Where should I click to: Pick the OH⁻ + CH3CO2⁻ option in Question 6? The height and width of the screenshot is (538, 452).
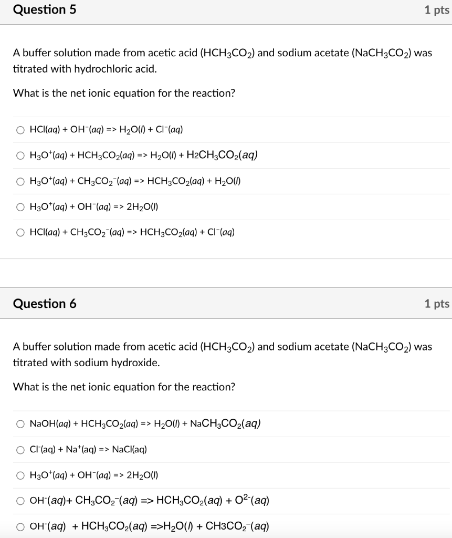coord(20,501)
